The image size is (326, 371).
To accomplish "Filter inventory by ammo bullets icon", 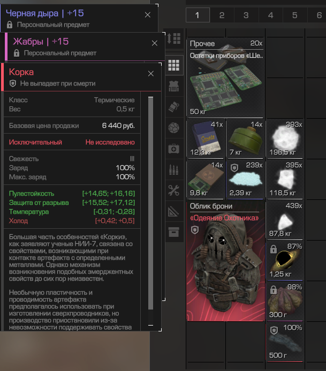I will (x=173, y=169).
